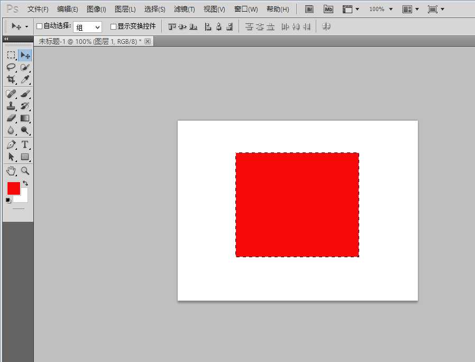This screenshot has width=475, height=362.
Task: Swap foreground and background colors
Action: coord(25,183)
